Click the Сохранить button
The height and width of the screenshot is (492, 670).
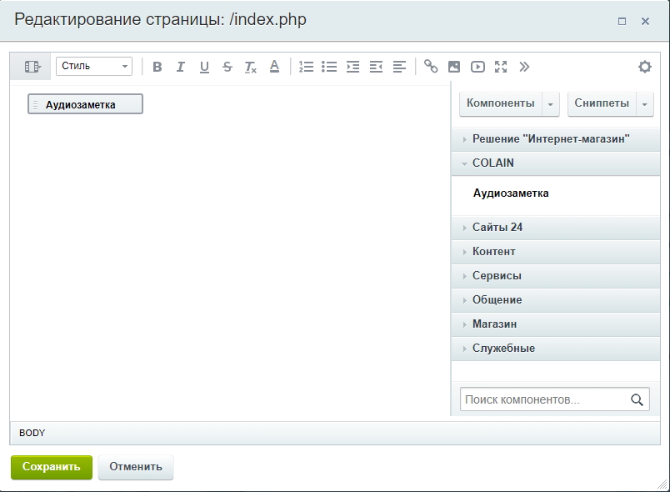coord(52,467)
